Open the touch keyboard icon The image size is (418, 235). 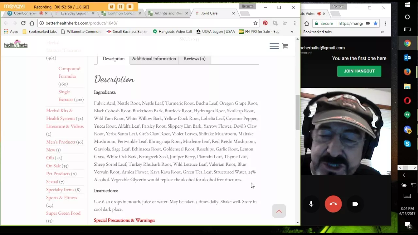(407, 196)
